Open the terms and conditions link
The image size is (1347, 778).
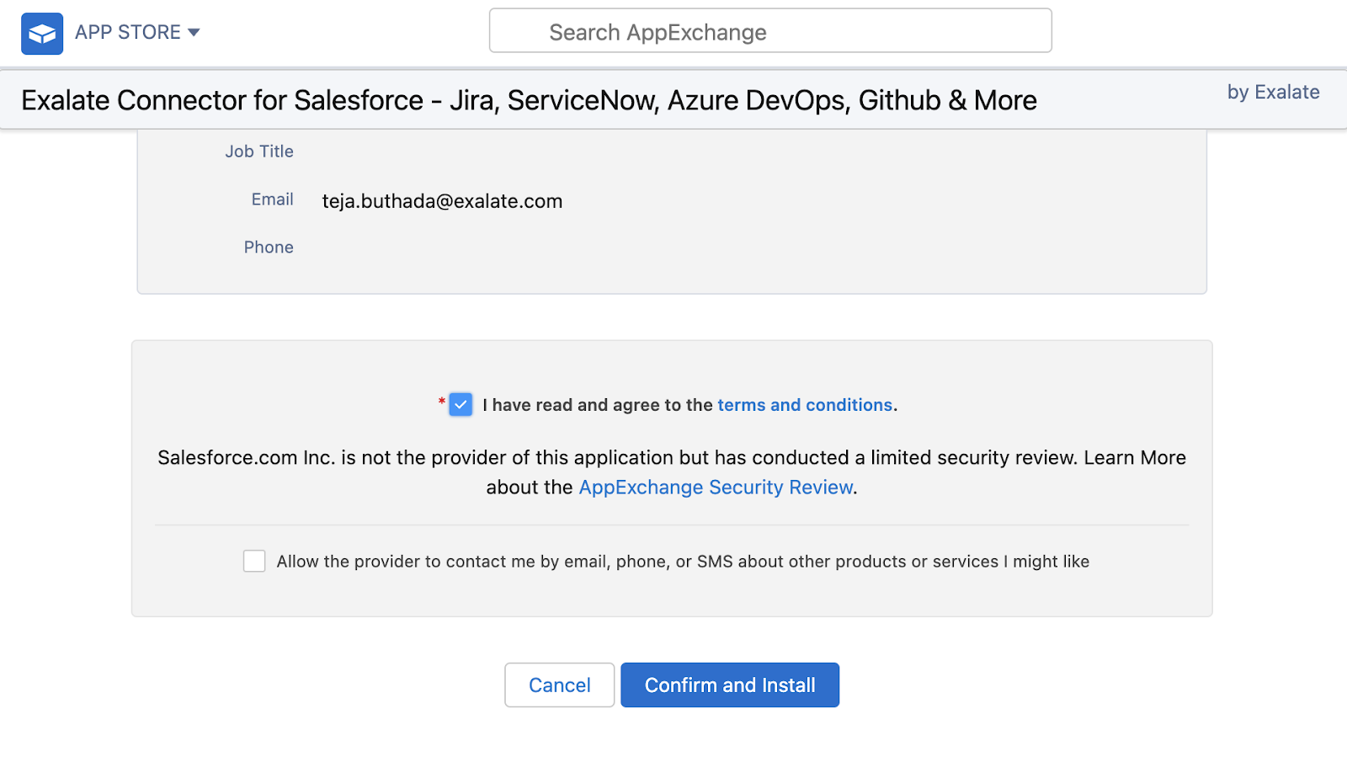pos(804,405)
